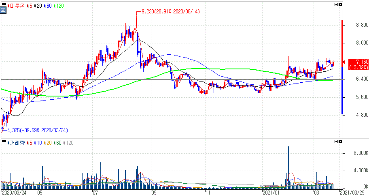Select the 거래량 volume legend label

pyautogui.click(x=16, y=143)
